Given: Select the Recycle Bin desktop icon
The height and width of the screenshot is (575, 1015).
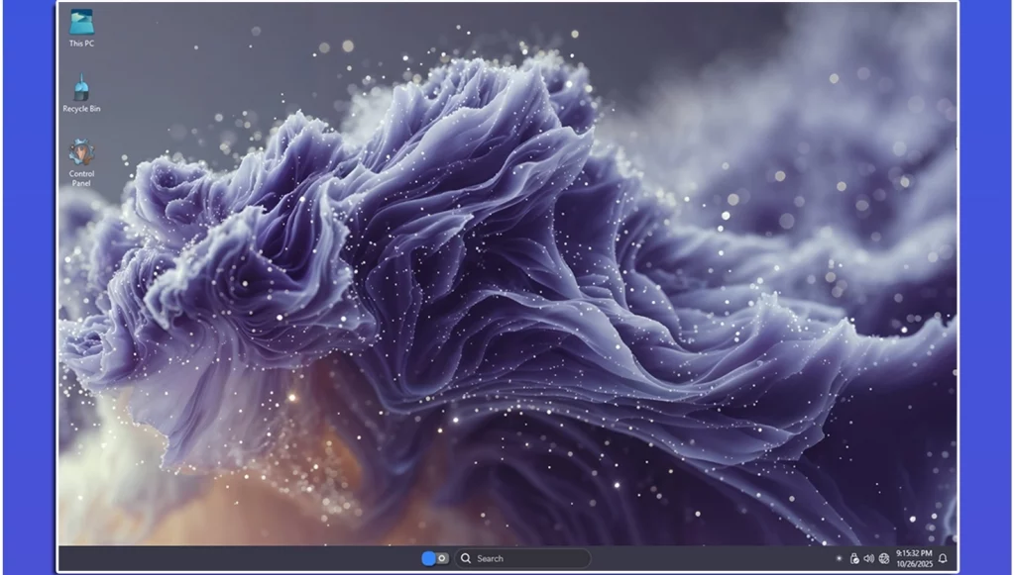Looking at the screenshot, I should coord(81,88).
